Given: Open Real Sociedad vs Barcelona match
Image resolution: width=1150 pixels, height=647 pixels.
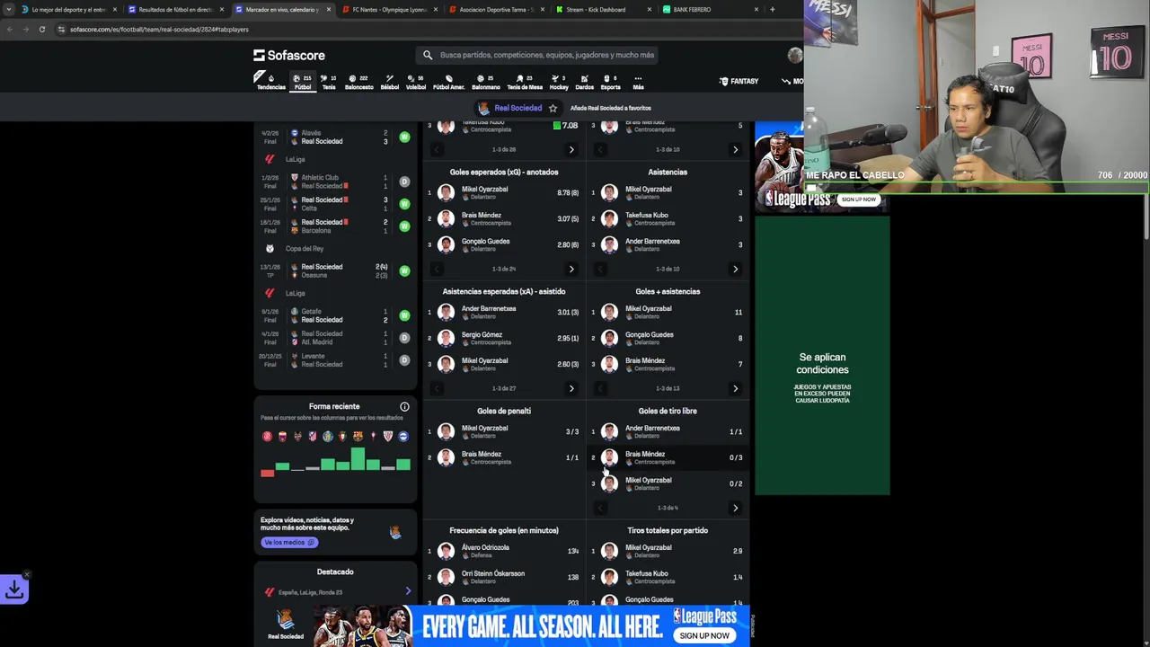Looking at the screenshot, I should coord(335,226).
